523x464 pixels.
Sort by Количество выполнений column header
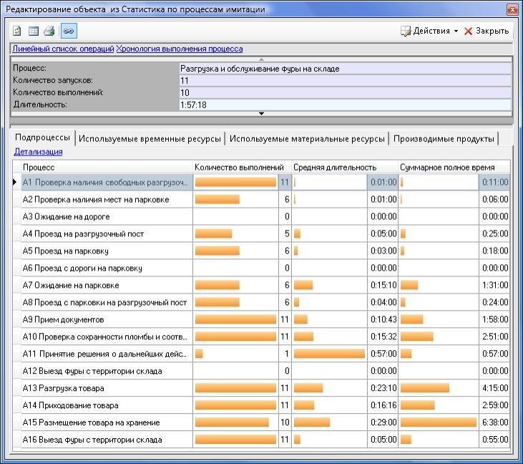click(x=239, y=167)
